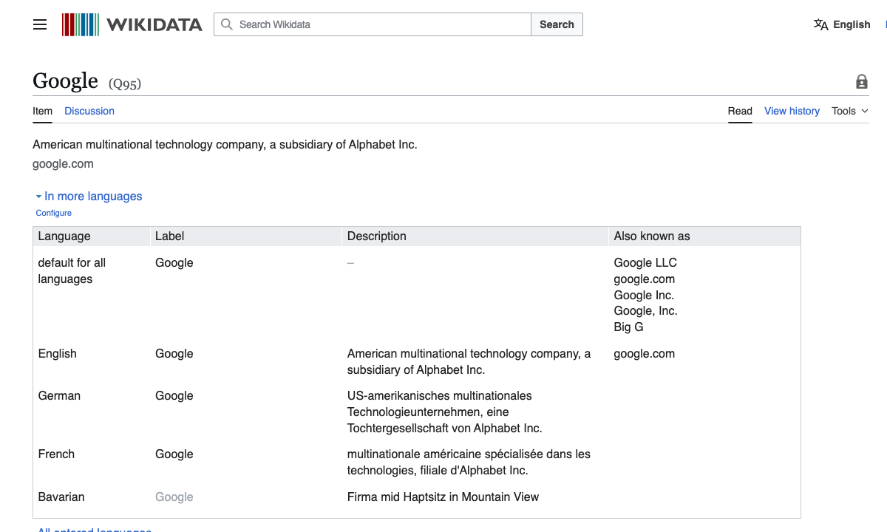Click the Search button
The image size is (887, 532).
[557, 24]
